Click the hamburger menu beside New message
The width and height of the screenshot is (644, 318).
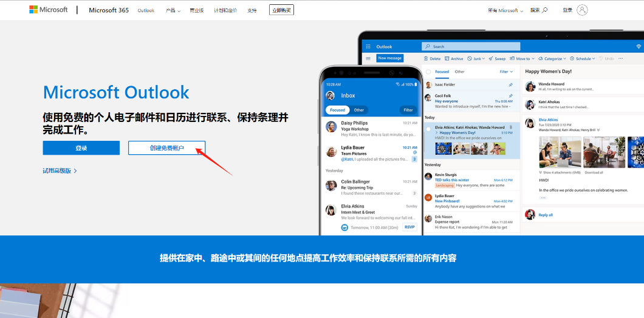[368, 58]
